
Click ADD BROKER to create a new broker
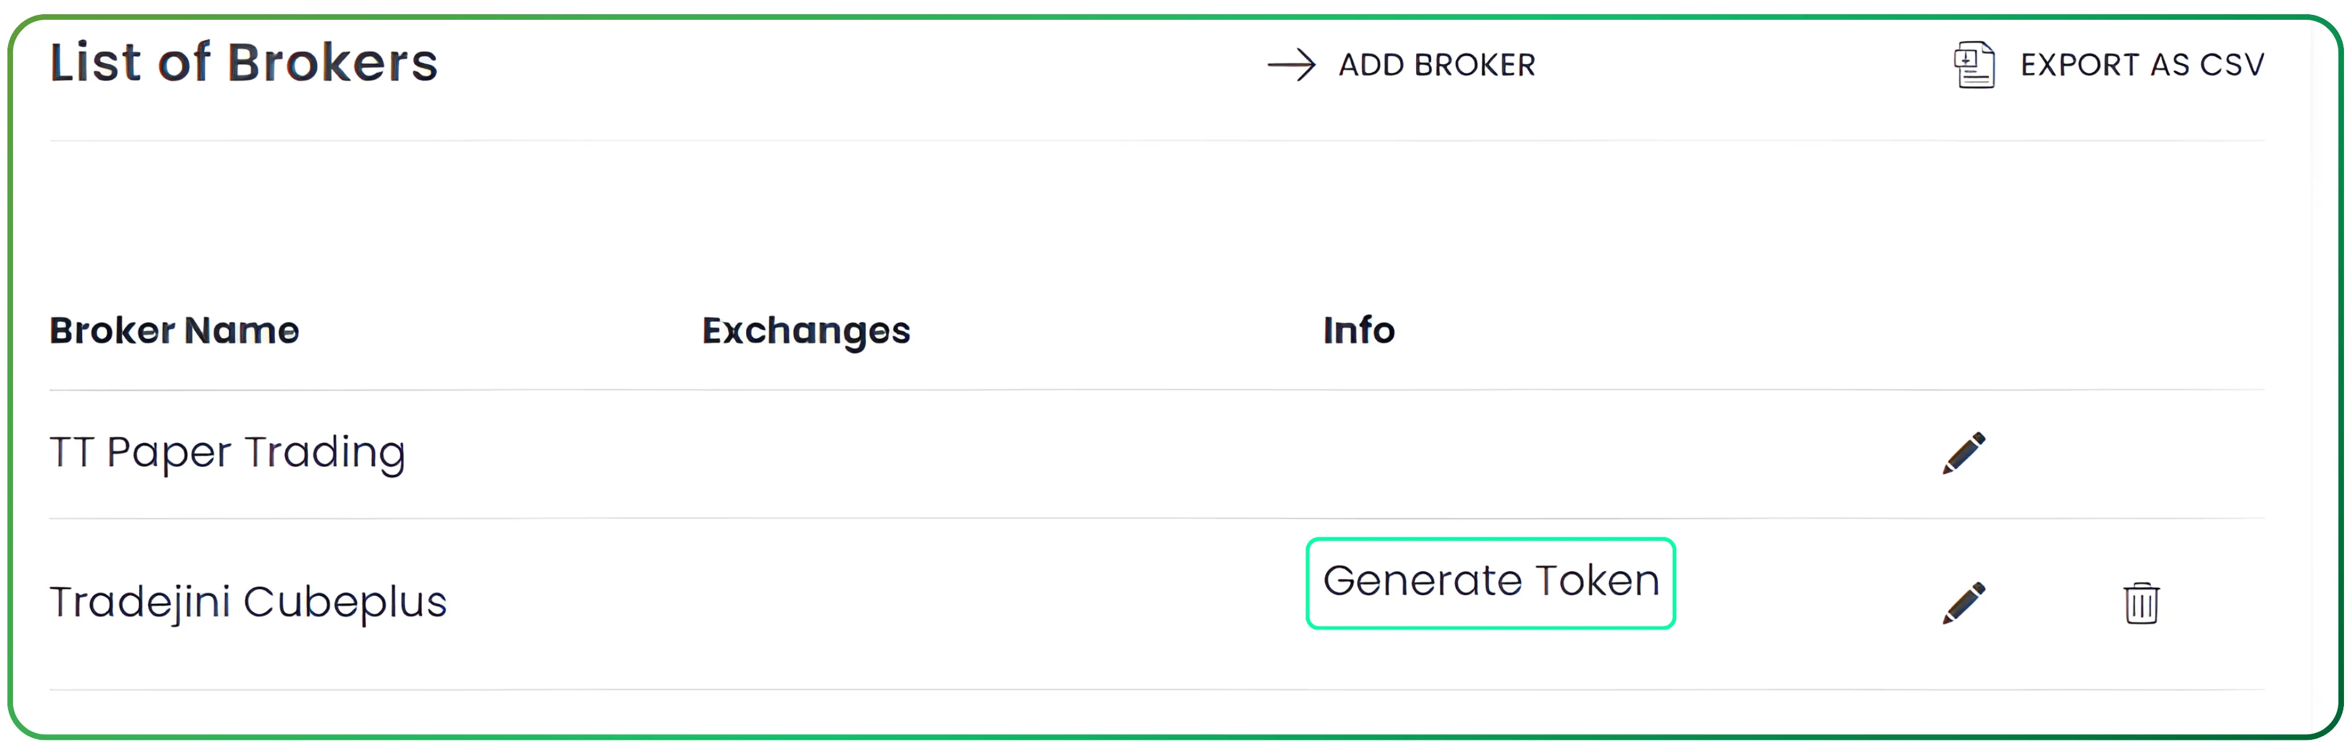click(1436, 65)
